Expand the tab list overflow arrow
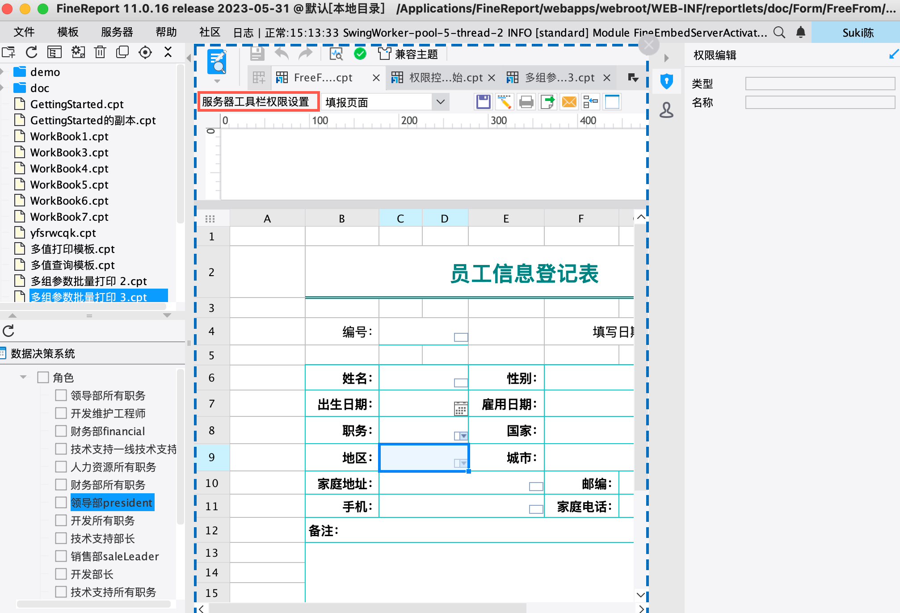Screen dimensions: 900x613 click(633, 78)
